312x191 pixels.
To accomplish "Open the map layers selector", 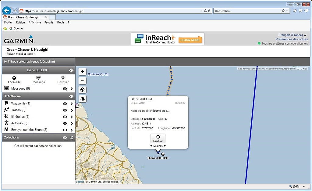I will [x=82, y=99].
